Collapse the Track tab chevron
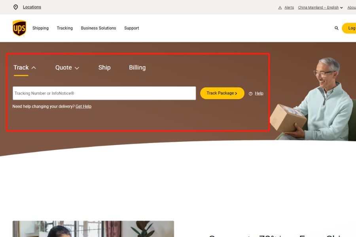The image size is (356, 237). 34,68
